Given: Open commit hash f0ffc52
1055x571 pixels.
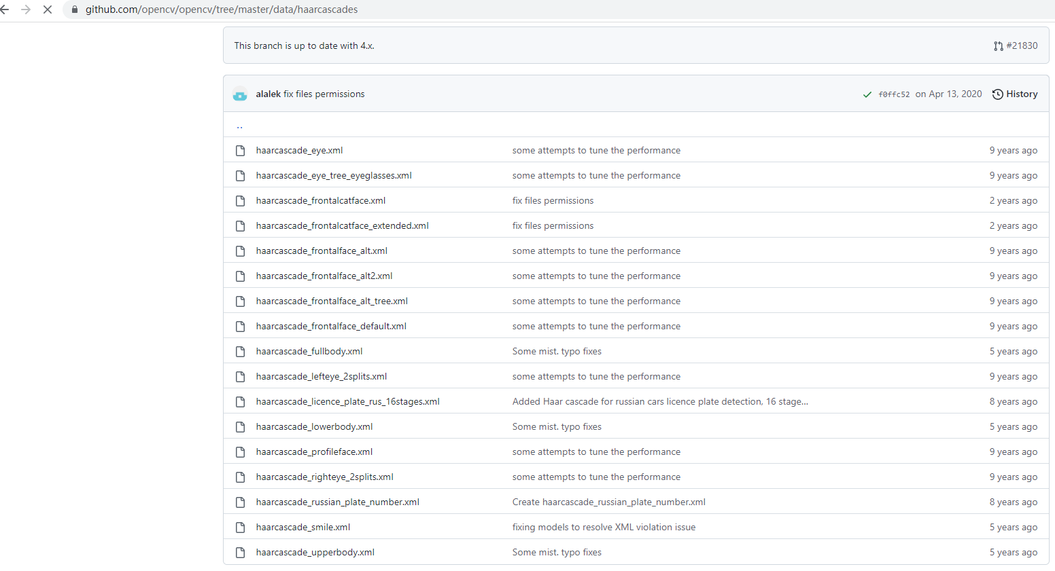Looking at the screenshot, I should click(894, 94).
